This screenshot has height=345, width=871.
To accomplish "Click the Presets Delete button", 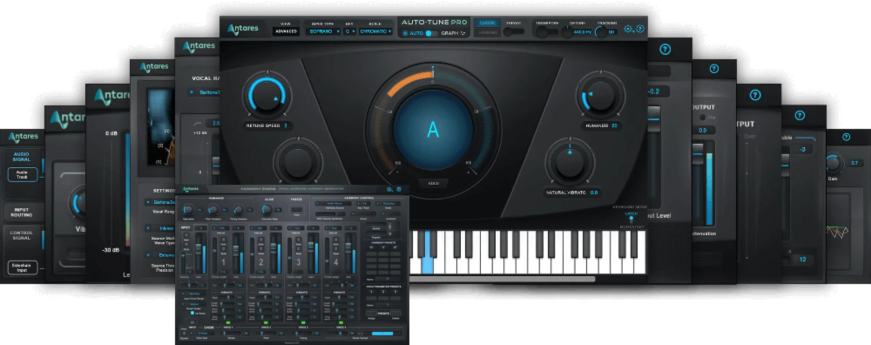I will (395, 313).
